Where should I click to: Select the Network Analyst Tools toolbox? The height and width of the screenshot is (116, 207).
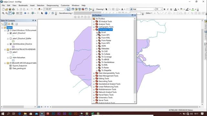coord(107,92)
